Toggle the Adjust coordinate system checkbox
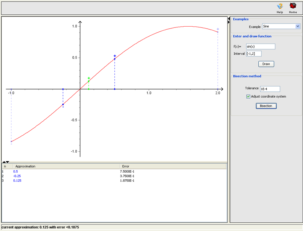The image size is (303, 231). (248, 96)
